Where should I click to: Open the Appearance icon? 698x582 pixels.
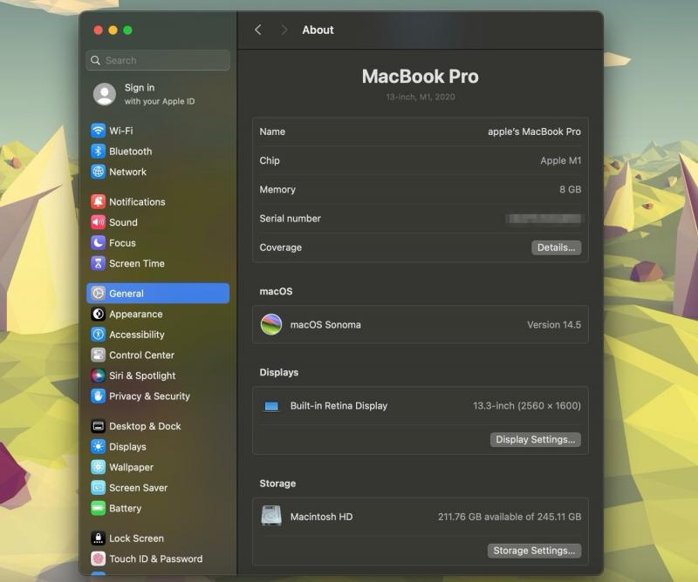click(x=98, y=314)
